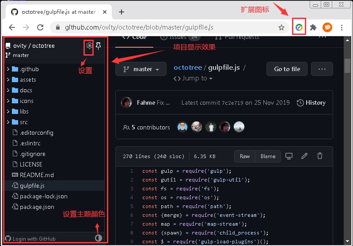Click the Go to file button
This screenshot has height=246, width=353.
[287, 69]
